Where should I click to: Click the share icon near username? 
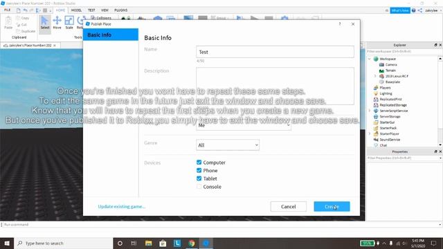(420, 10)
